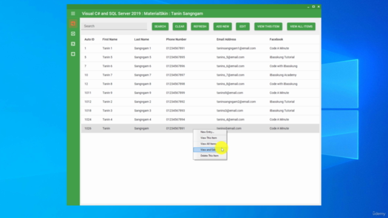Select Auto ID 1011 cell
Screen dimensions: 388x218
(x=88, y=93)
